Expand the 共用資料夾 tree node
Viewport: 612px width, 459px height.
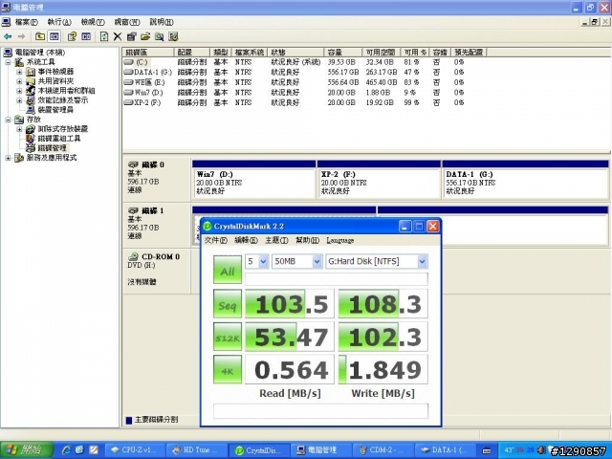pos(19,81)
